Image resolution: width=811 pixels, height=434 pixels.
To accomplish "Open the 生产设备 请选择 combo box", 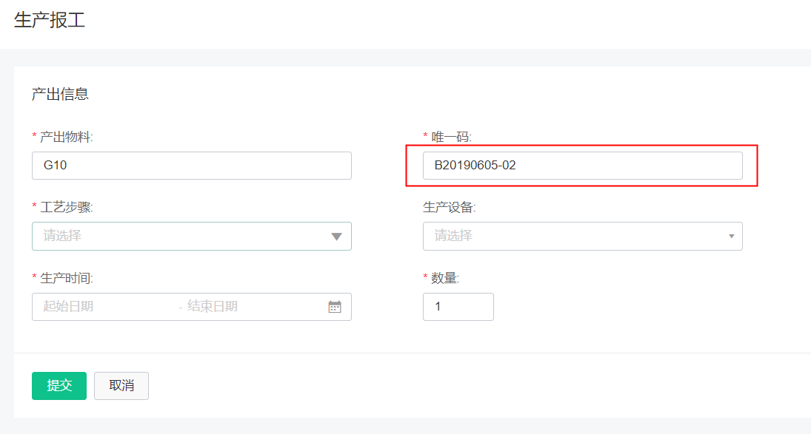I will [582, 237].
